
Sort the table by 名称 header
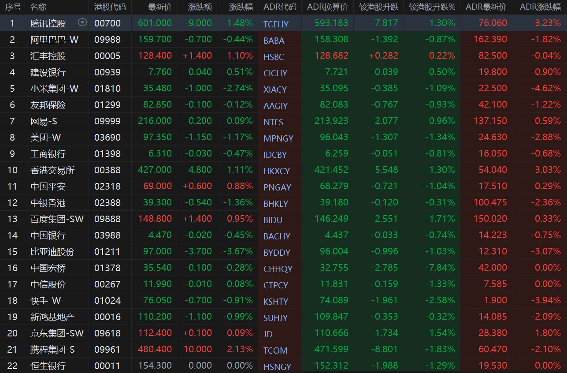coord(38,7)
